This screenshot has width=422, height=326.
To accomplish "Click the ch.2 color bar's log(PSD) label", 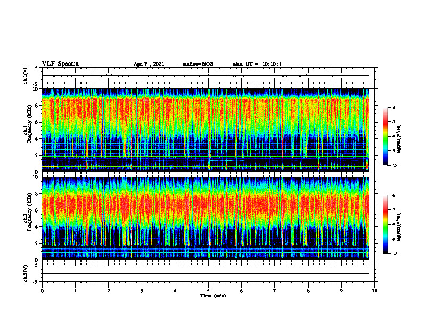I will click(399, 226).
